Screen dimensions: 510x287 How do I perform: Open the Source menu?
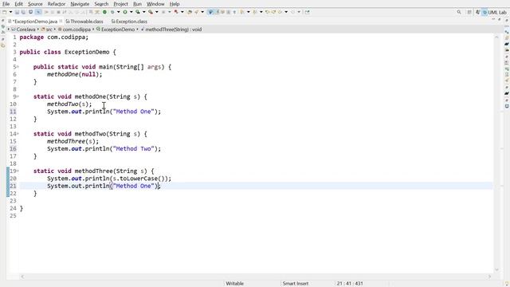coord(35,4)
